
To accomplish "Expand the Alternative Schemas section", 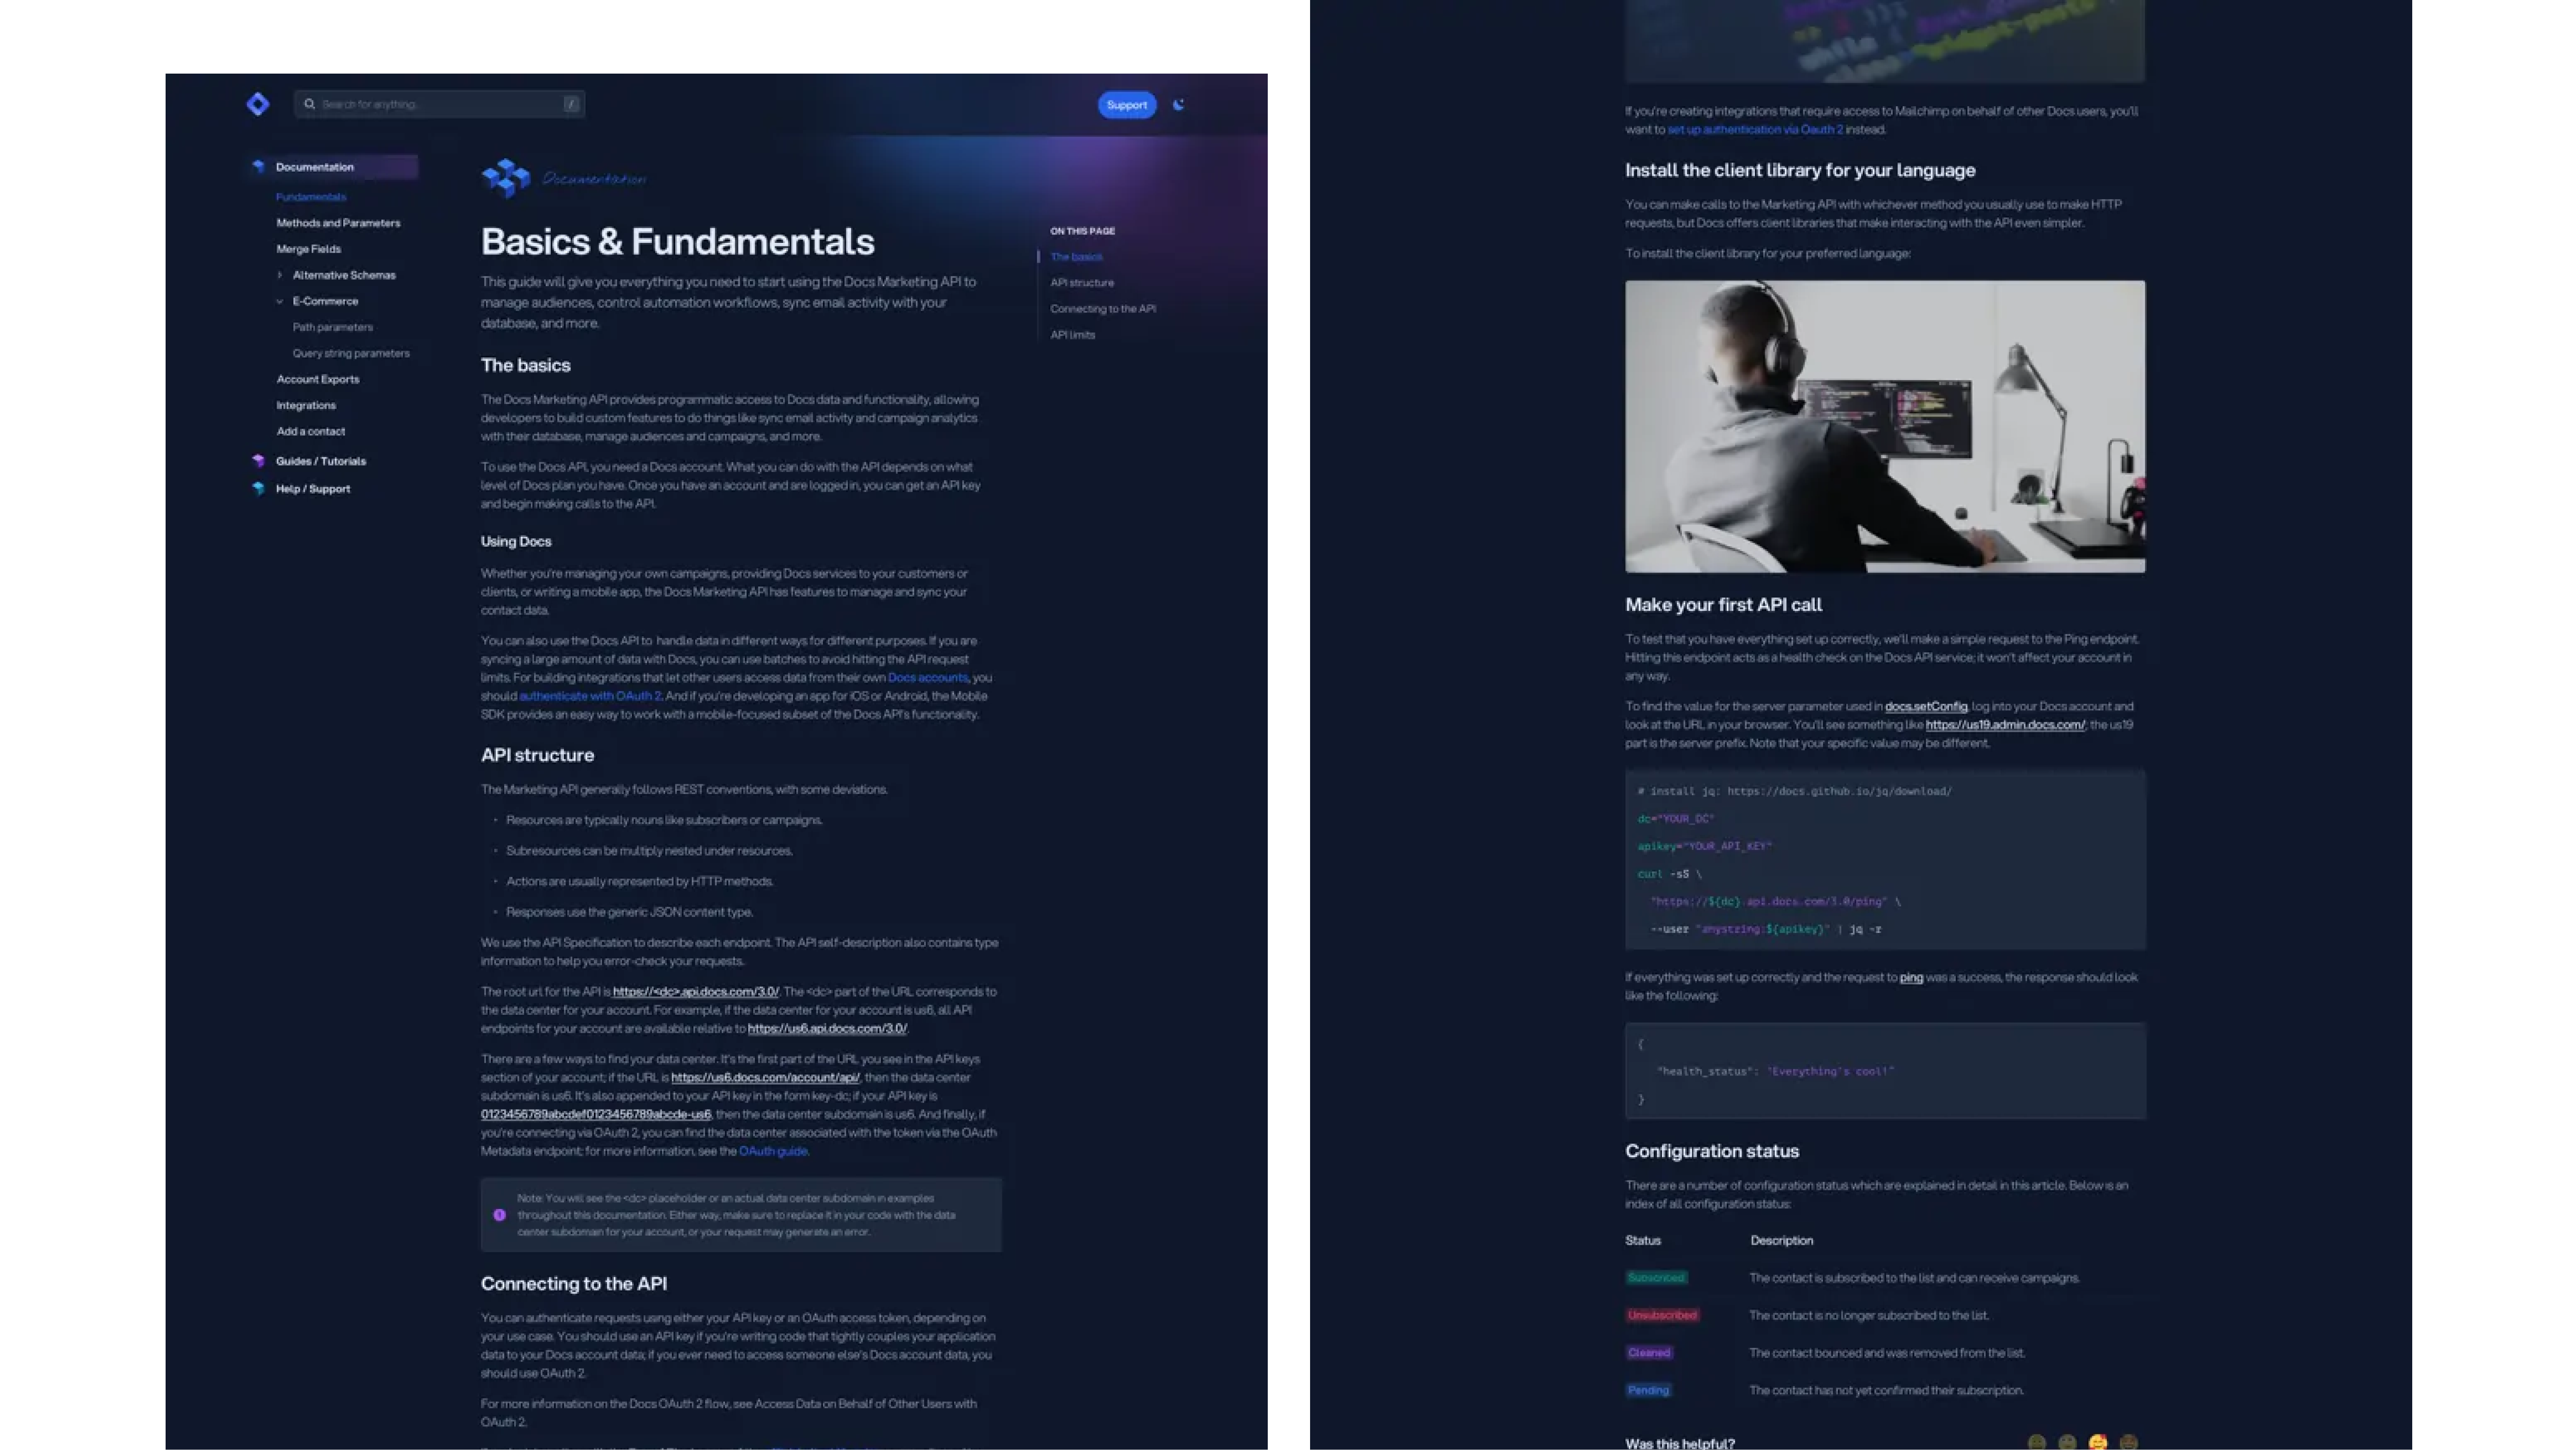I will pyautogui.click(x=279, y=275).
